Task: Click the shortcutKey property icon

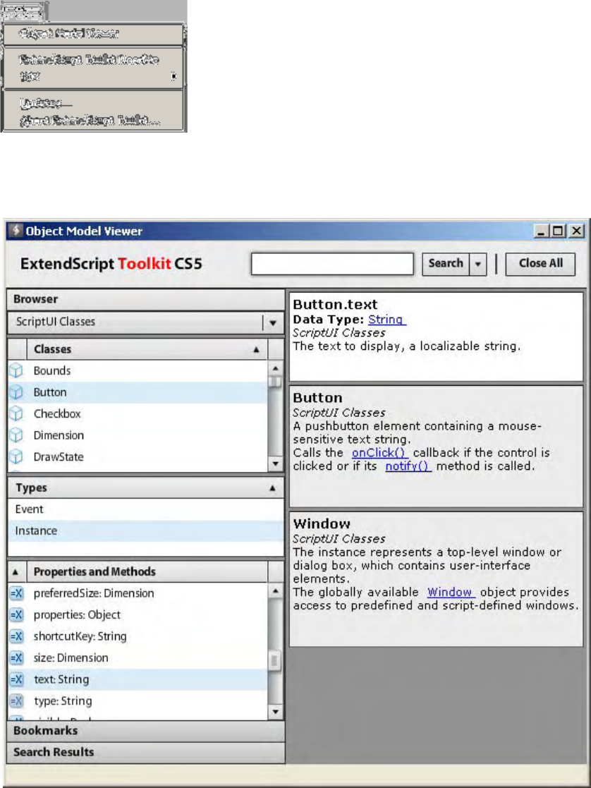Action: [x=16, y=637]
